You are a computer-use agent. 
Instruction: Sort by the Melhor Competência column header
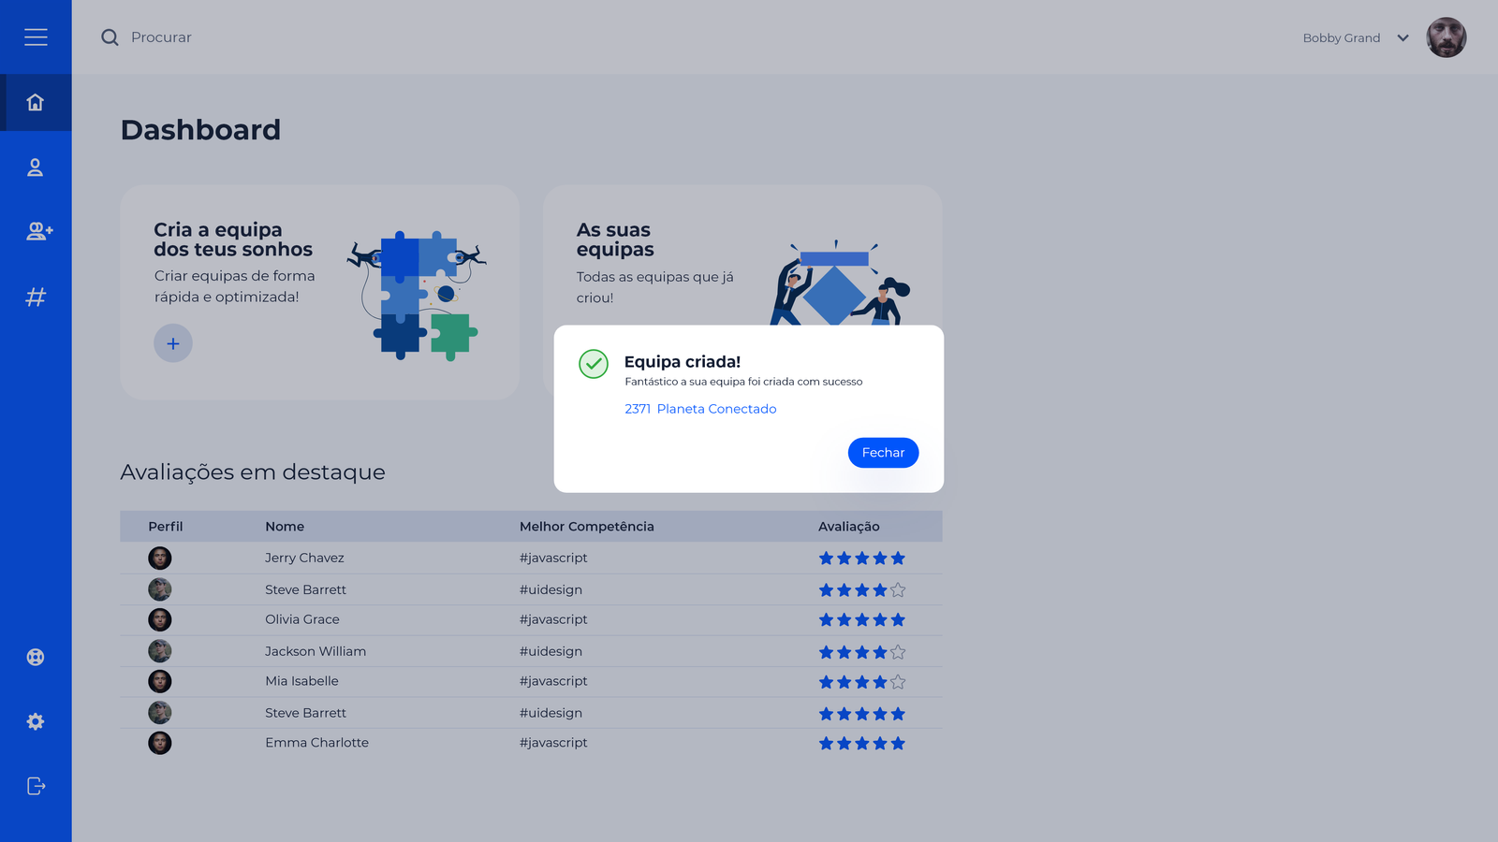[586, 527]
